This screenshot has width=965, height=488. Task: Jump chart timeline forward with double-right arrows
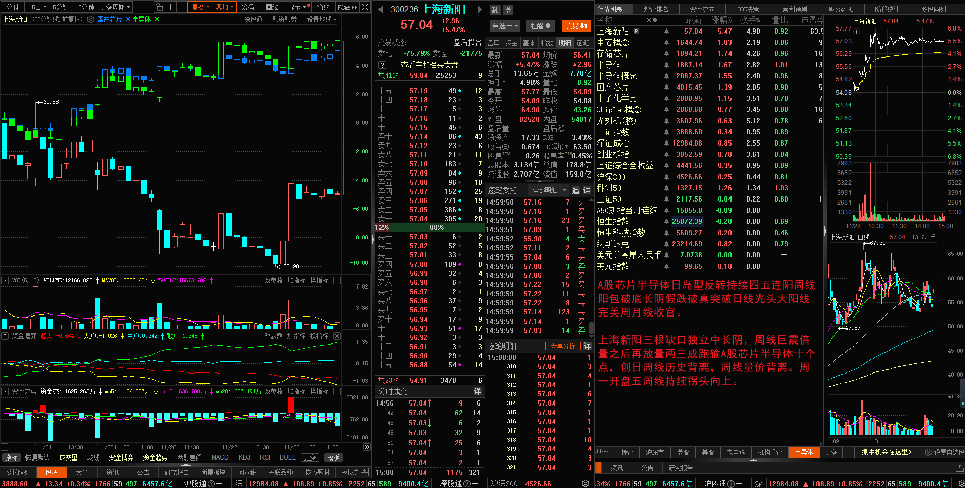[367, 447]
